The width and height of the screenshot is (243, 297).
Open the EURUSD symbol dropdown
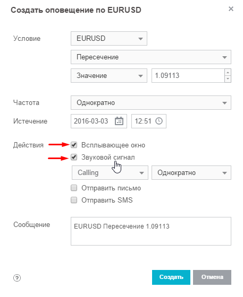click(109, 38)
